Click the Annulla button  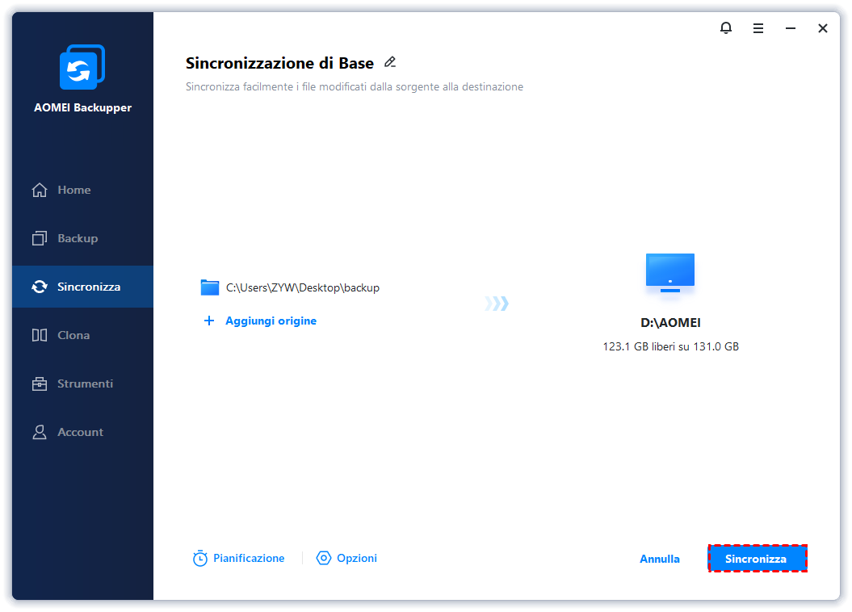click(x=659, y=559)
